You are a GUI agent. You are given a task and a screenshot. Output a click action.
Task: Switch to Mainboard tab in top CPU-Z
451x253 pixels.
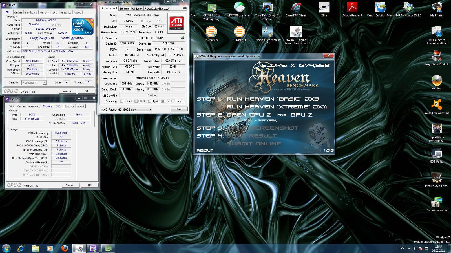coord(31,12)
